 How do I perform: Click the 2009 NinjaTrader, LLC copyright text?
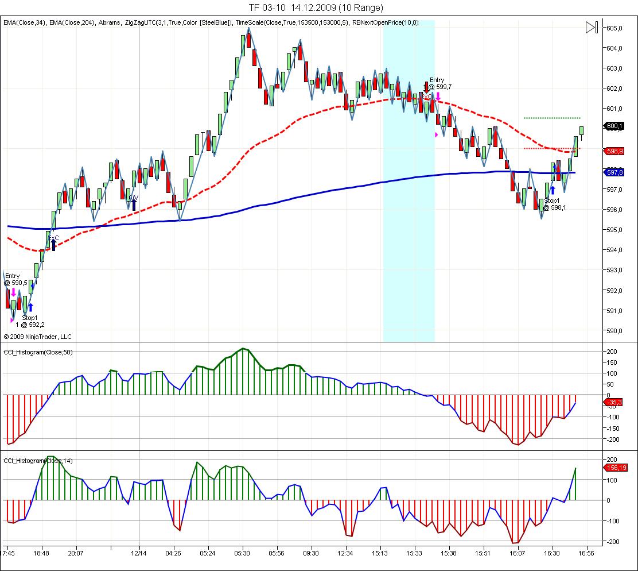[x=37, y=337]
